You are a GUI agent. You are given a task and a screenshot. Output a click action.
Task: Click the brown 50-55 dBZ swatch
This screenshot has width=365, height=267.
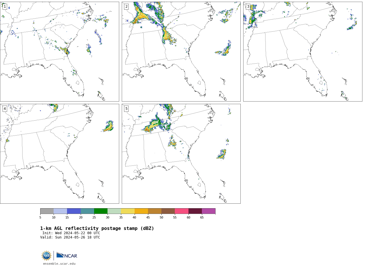coord(168,211)
